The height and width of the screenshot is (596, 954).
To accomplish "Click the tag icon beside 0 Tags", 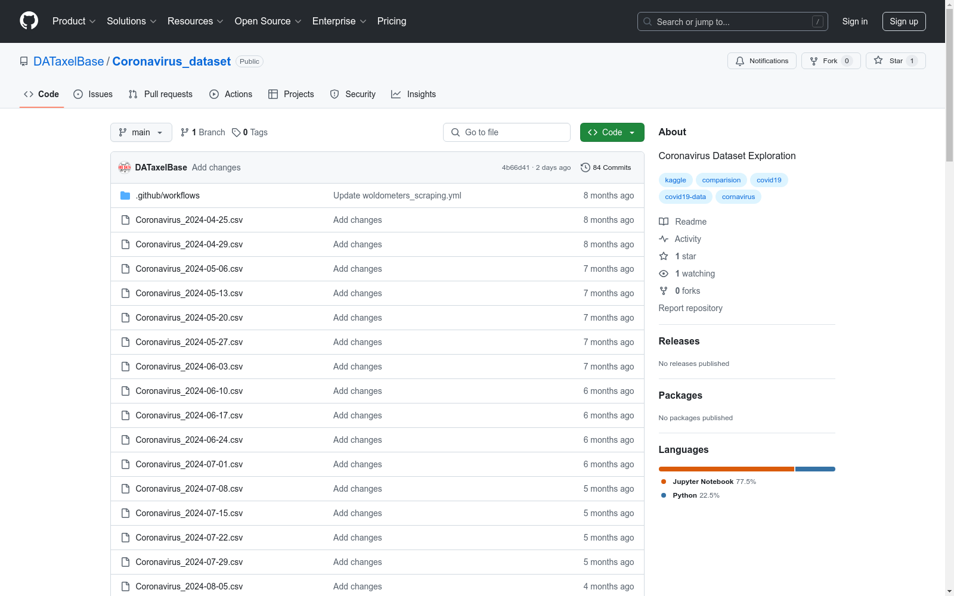I will 236,132.
